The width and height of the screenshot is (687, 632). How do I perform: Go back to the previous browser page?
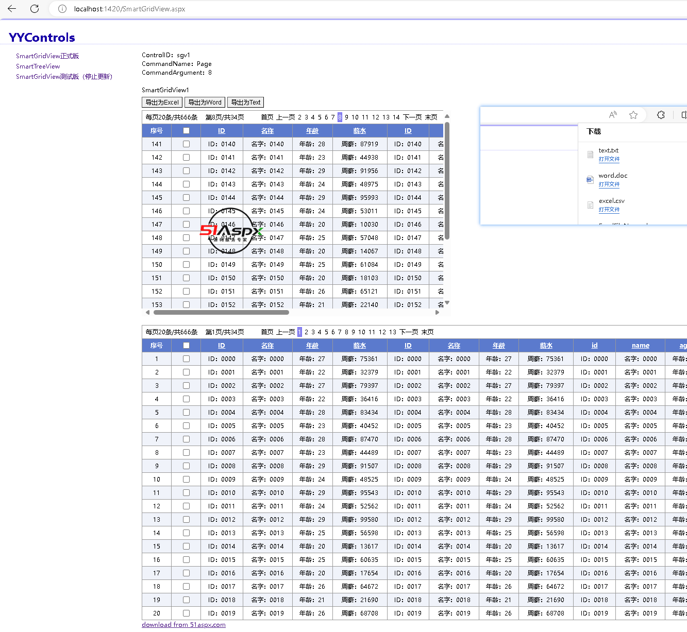[12, 9]
